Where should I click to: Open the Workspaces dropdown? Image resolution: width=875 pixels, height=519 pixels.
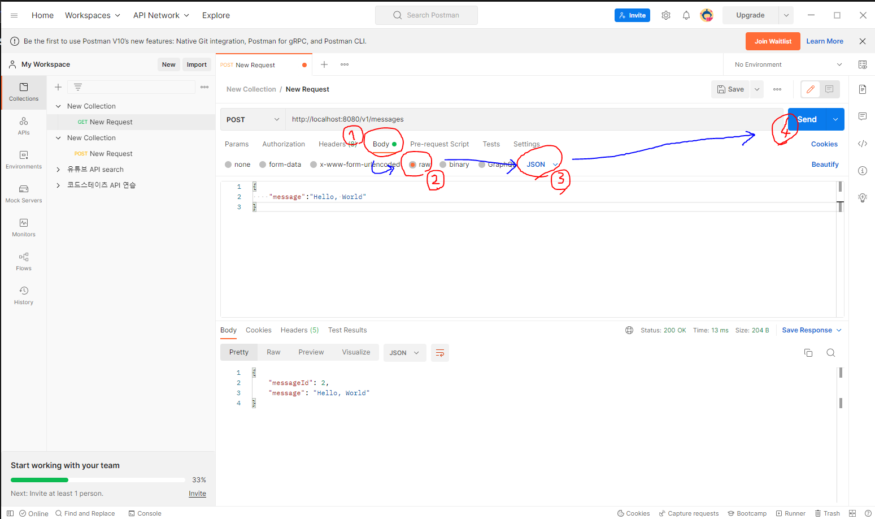coord(93,15)
